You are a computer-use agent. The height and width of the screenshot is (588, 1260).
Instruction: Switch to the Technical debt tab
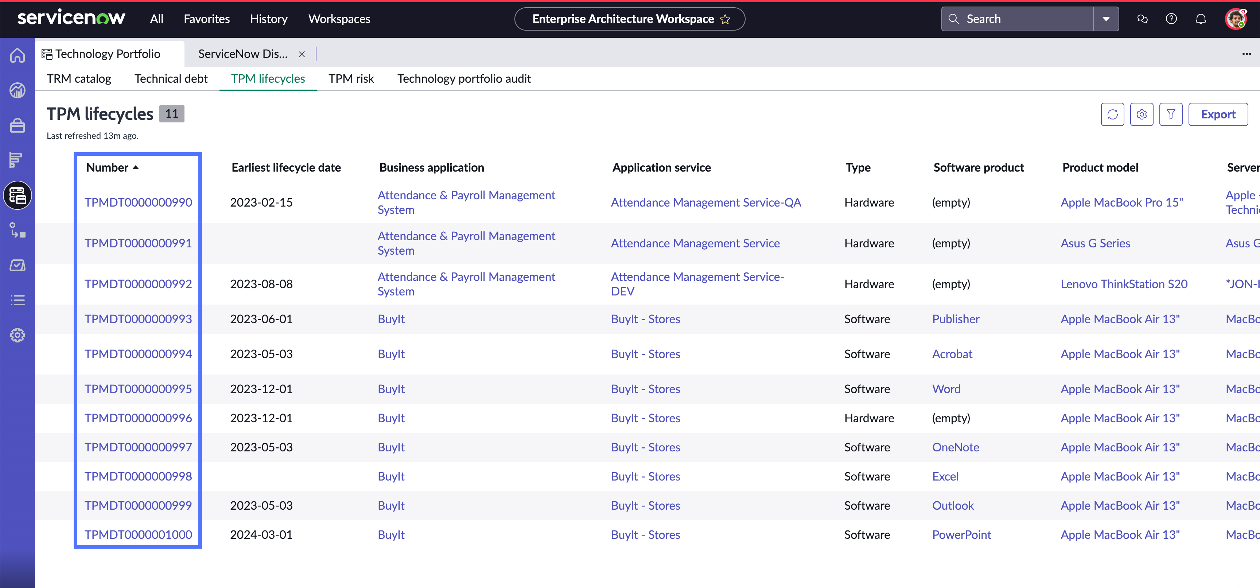[171, 79]
